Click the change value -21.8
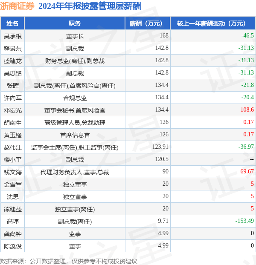Image resolution: width=256 pixels, height=265 pixels. coord(247,85)
